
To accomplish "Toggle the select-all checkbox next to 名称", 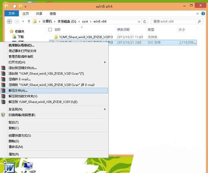I will coord(50,29).
